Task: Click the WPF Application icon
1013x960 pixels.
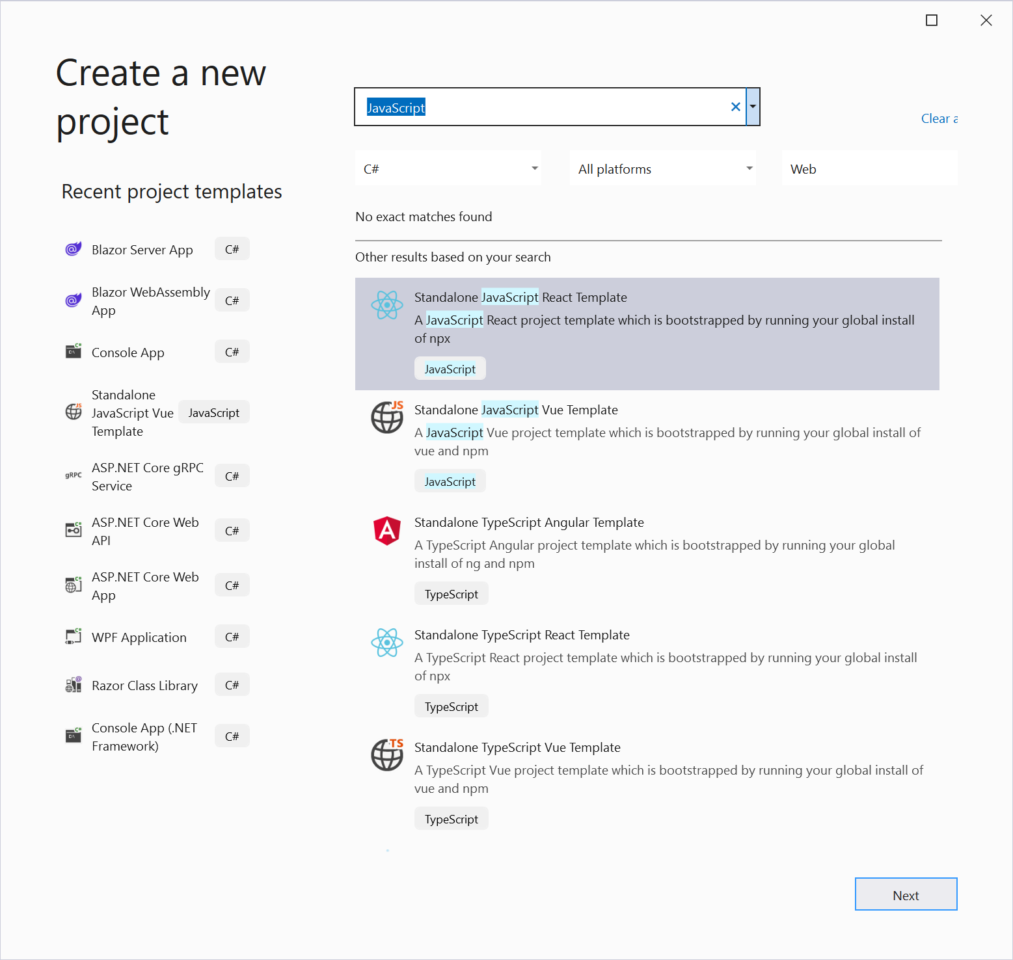Action: [x=74, y=636]
